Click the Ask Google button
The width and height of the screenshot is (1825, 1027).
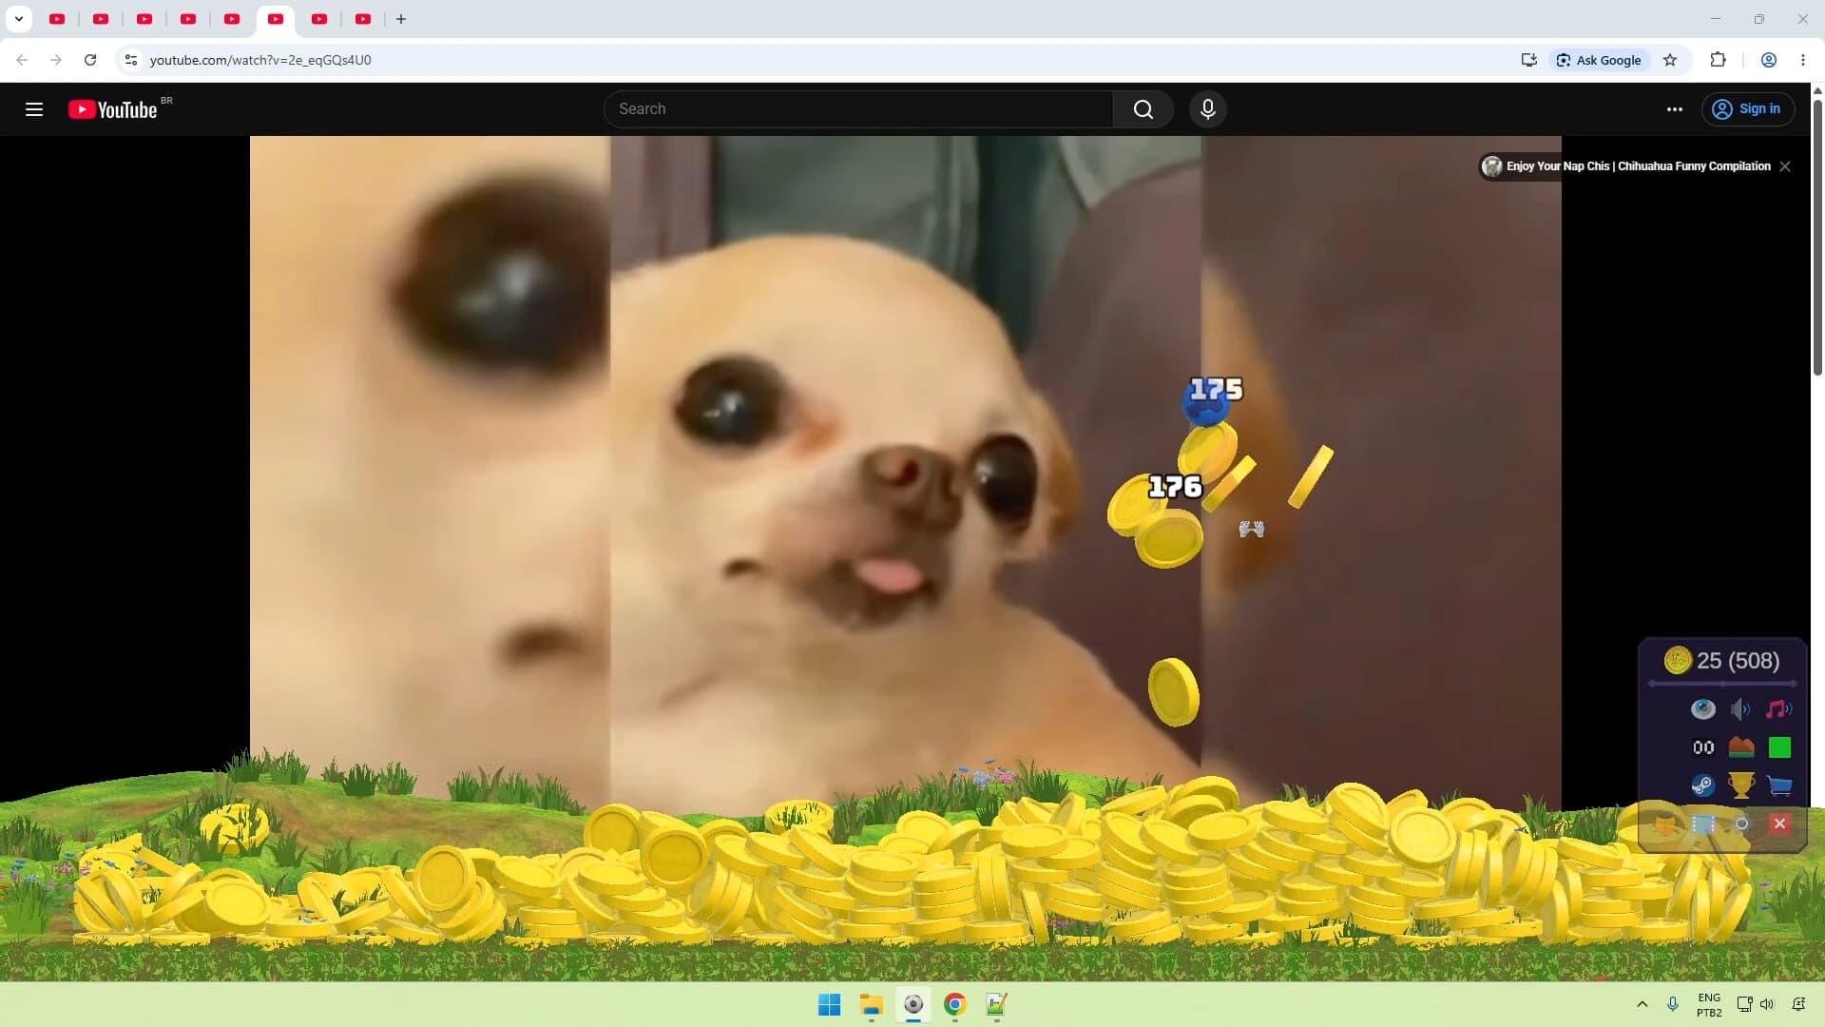[1599, 60]
